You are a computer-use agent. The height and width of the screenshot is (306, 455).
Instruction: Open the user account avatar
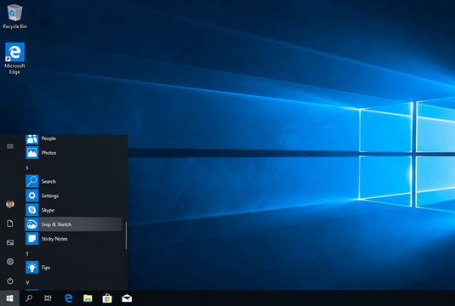pos(10,204)
